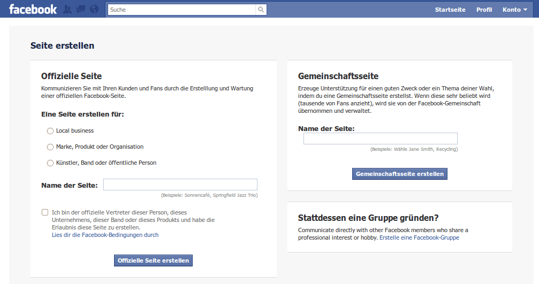Expand the Konto dropdown menu
Viewport: 539px width, 284px height.
pos(514,10)
